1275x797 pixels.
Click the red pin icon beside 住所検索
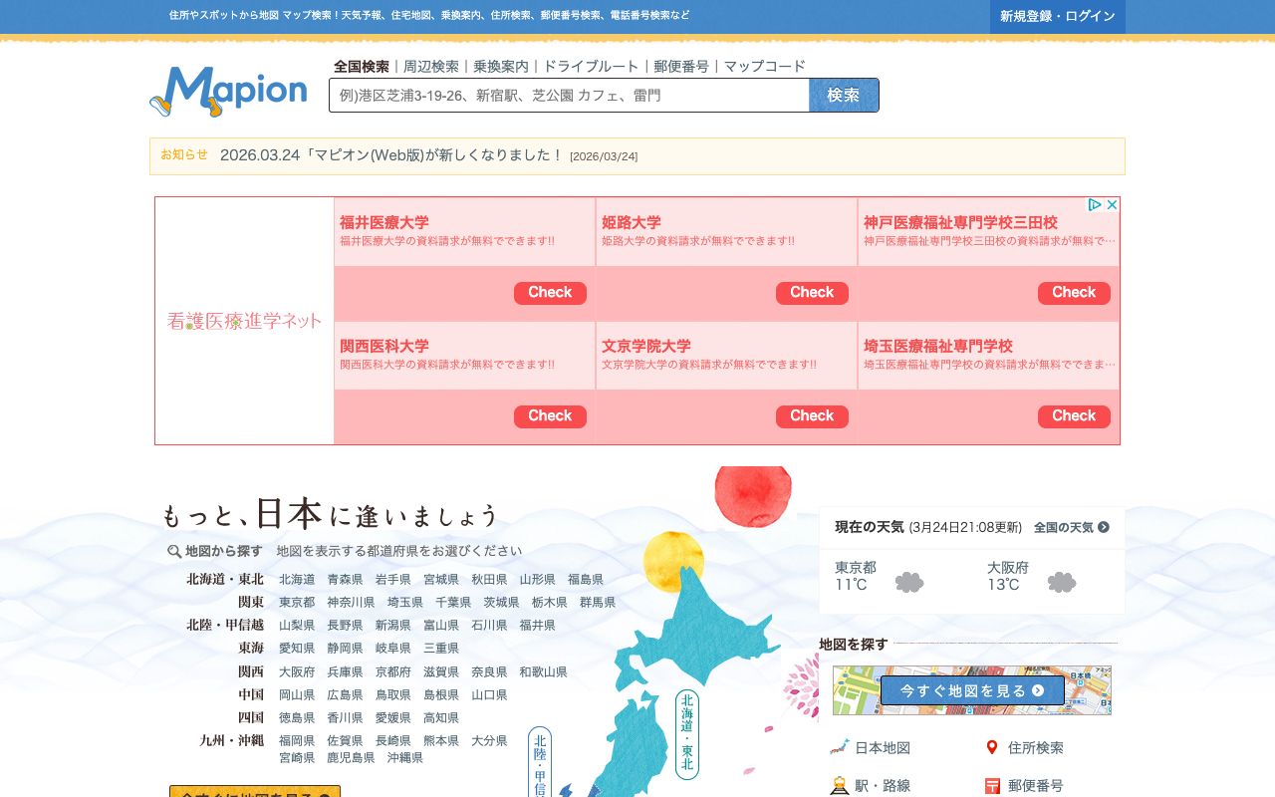[x=993, y=747]
